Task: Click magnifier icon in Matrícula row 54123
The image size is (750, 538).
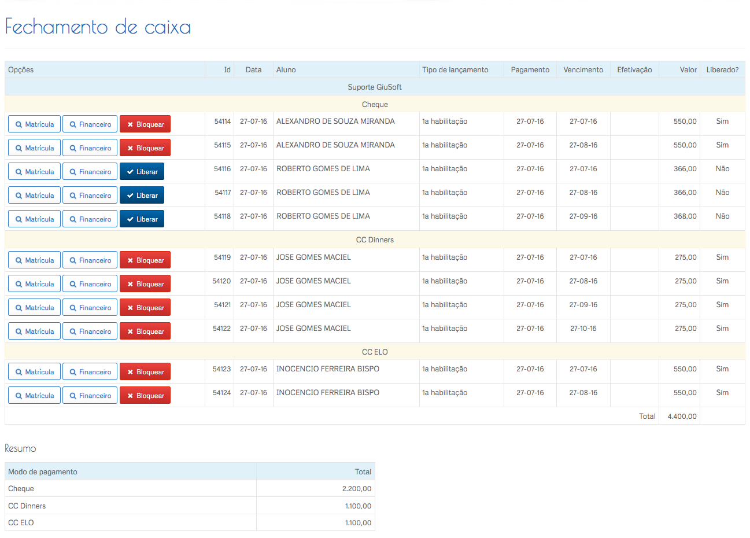Action: [x=19, y=372]
